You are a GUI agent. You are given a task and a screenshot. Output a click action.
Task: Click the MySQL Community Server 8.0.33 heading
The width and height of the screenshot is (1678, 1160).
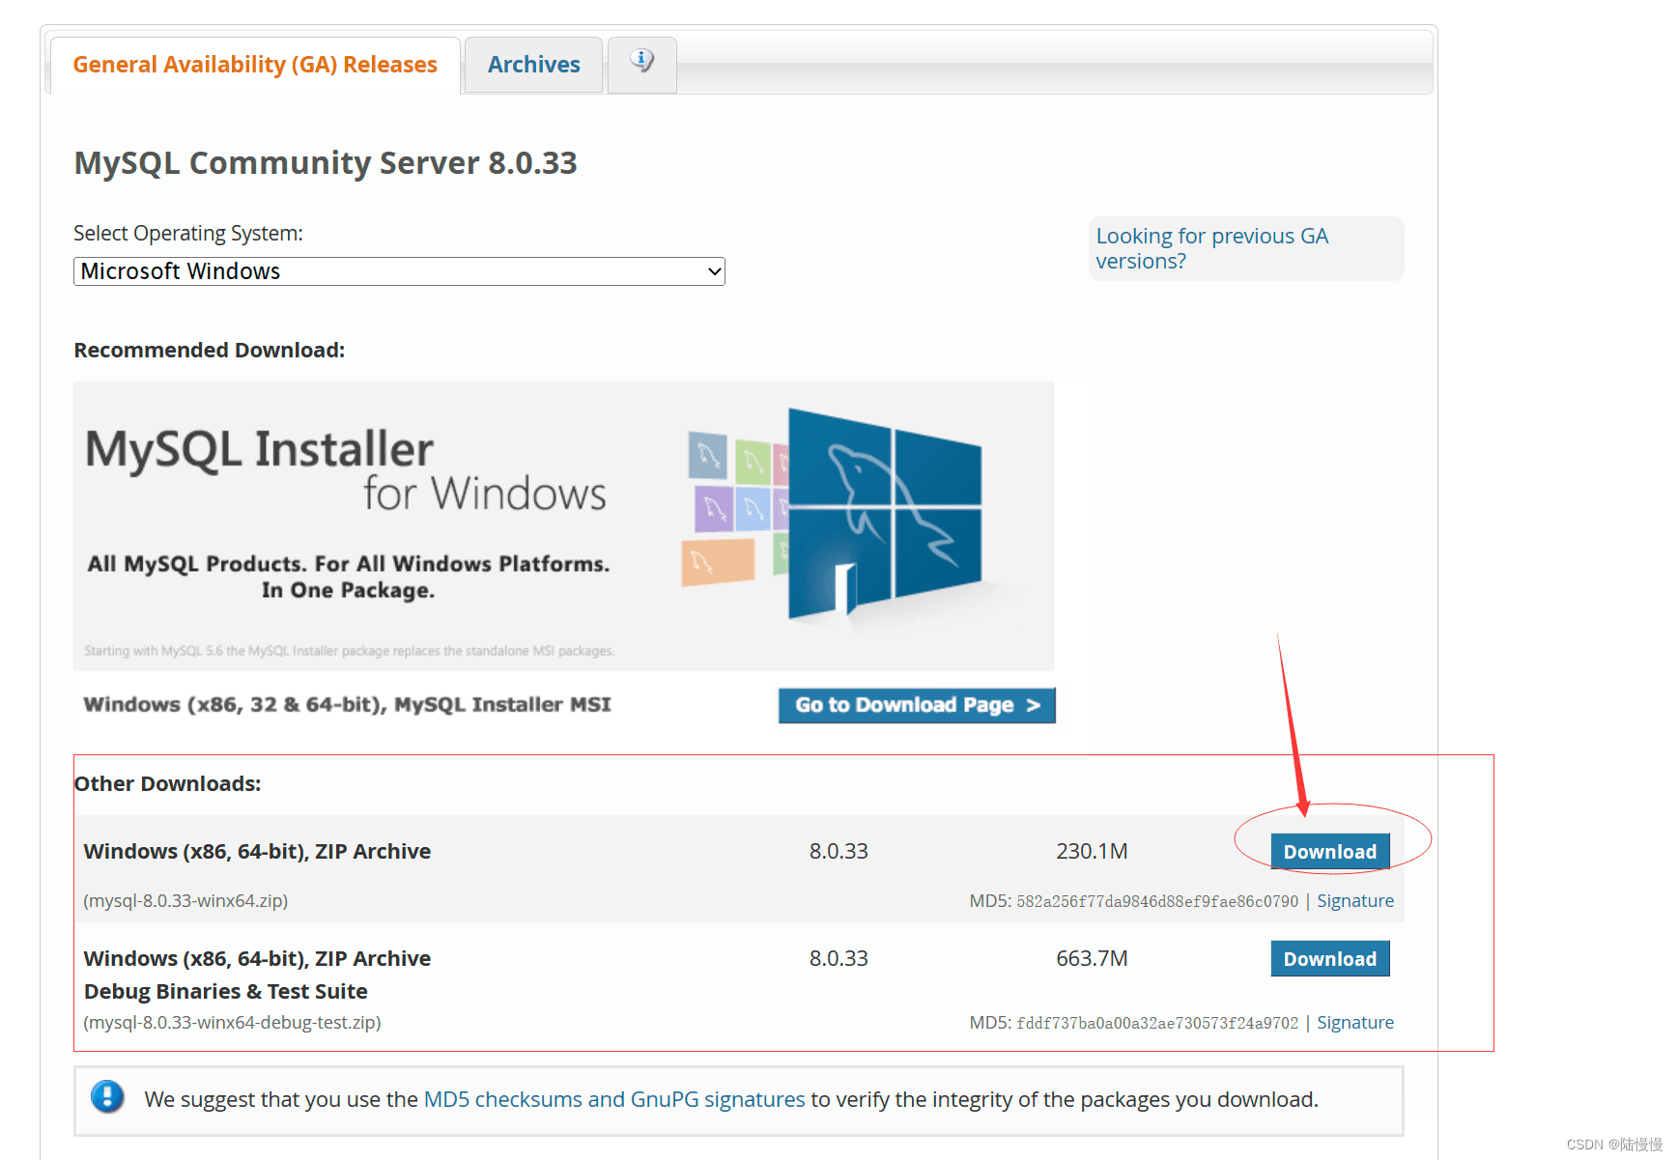pyautogui.click(x=326, y=162)
